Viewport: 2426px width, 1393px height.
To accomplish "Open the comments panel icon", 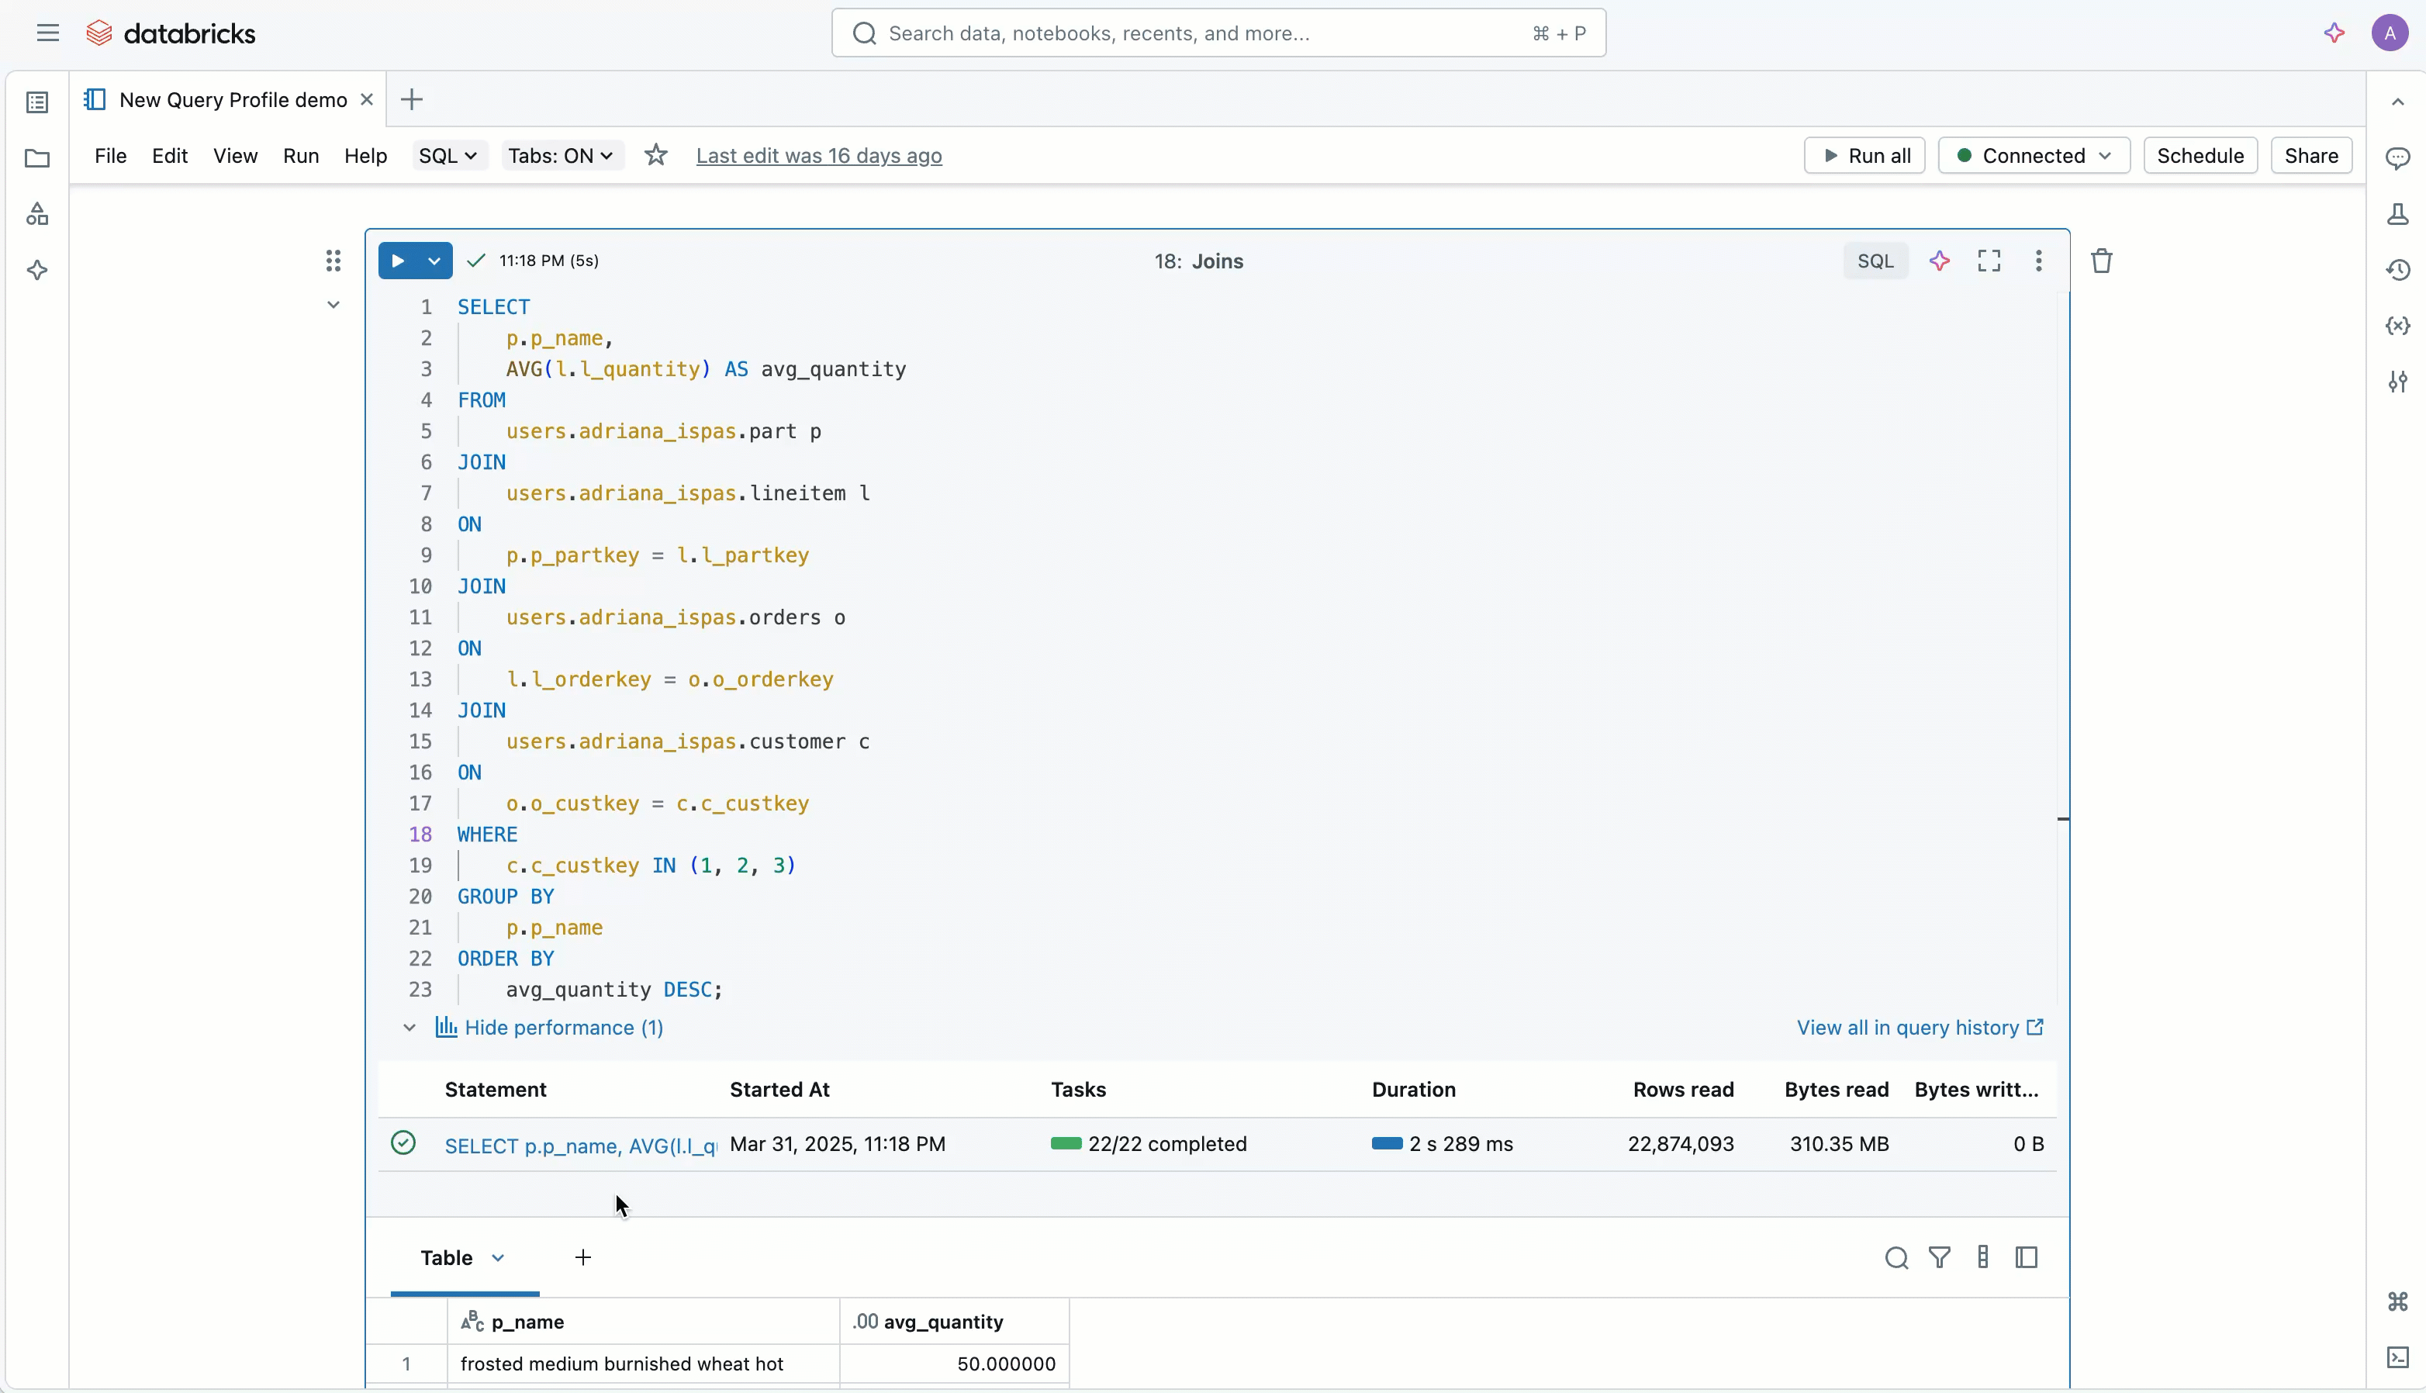I will coord(2397,158).
